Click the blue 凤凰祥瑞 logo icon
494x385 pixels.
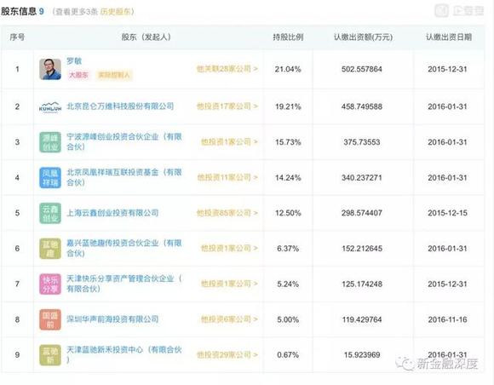tap(50, 178)
